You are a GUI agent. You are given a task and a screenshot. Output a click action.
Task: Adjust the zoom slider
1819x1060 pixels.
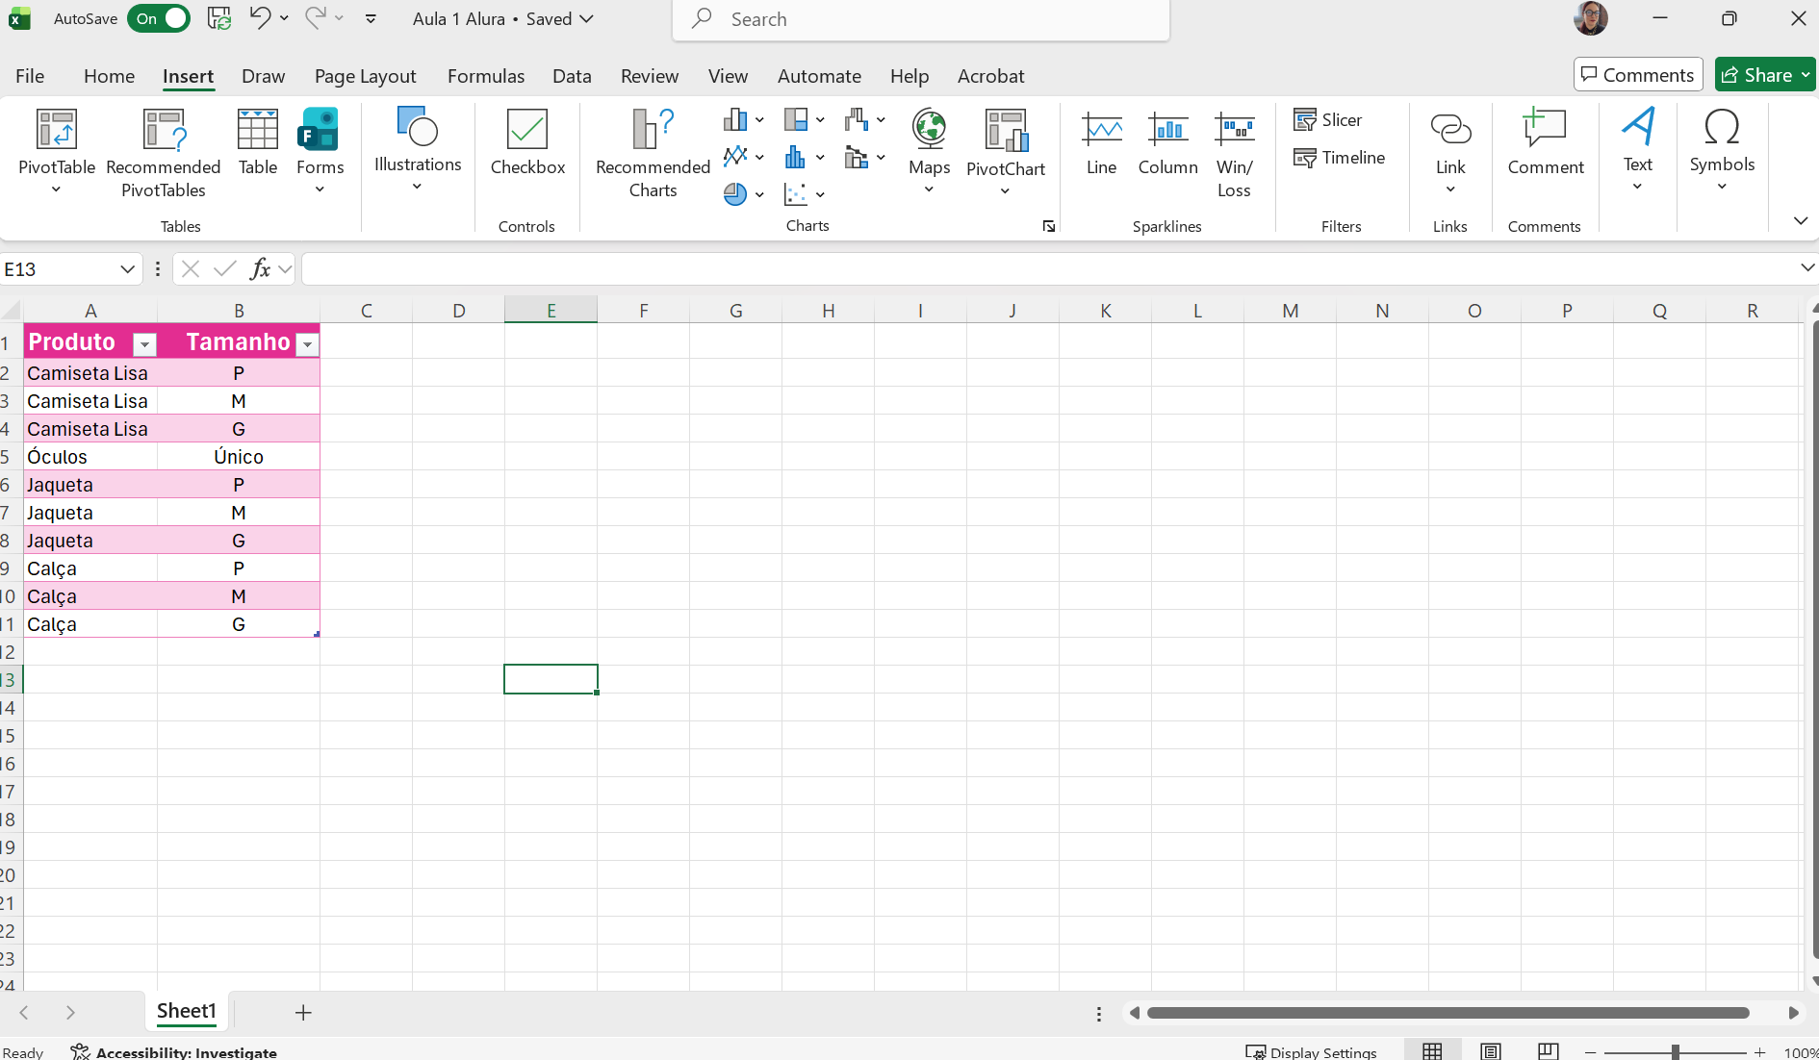pos(1675,1051)
